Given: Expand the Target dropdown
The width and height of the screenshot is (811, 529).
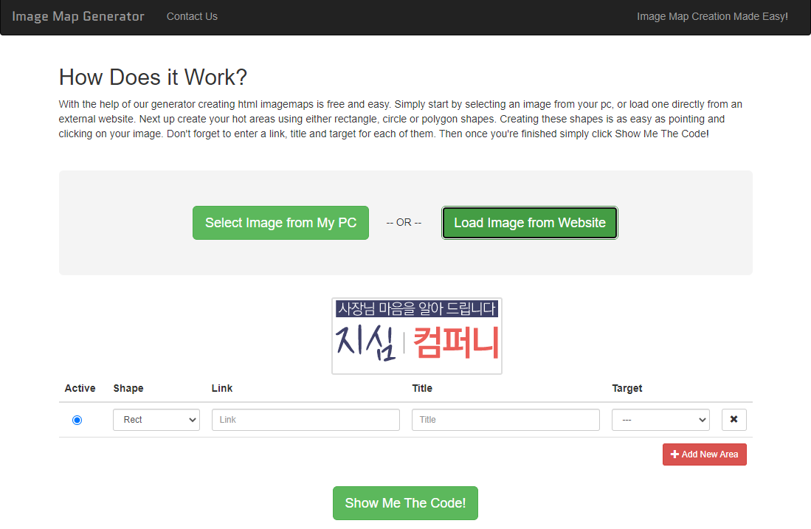Looking at the screenshot, I should [x=660, y=419].
